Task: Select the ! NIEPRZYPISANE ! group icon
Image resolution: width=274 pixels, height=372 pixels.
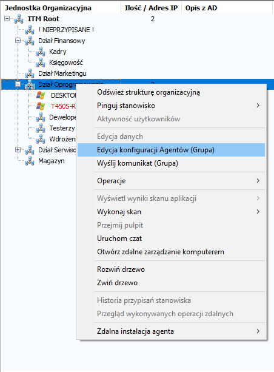Action: click(30, 30)
